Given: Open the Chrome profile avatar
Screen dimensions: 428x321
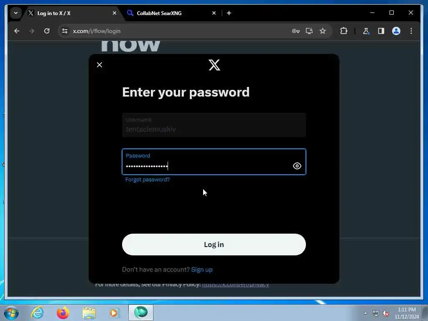Looking at the screenshot, I should pos(396,31).
